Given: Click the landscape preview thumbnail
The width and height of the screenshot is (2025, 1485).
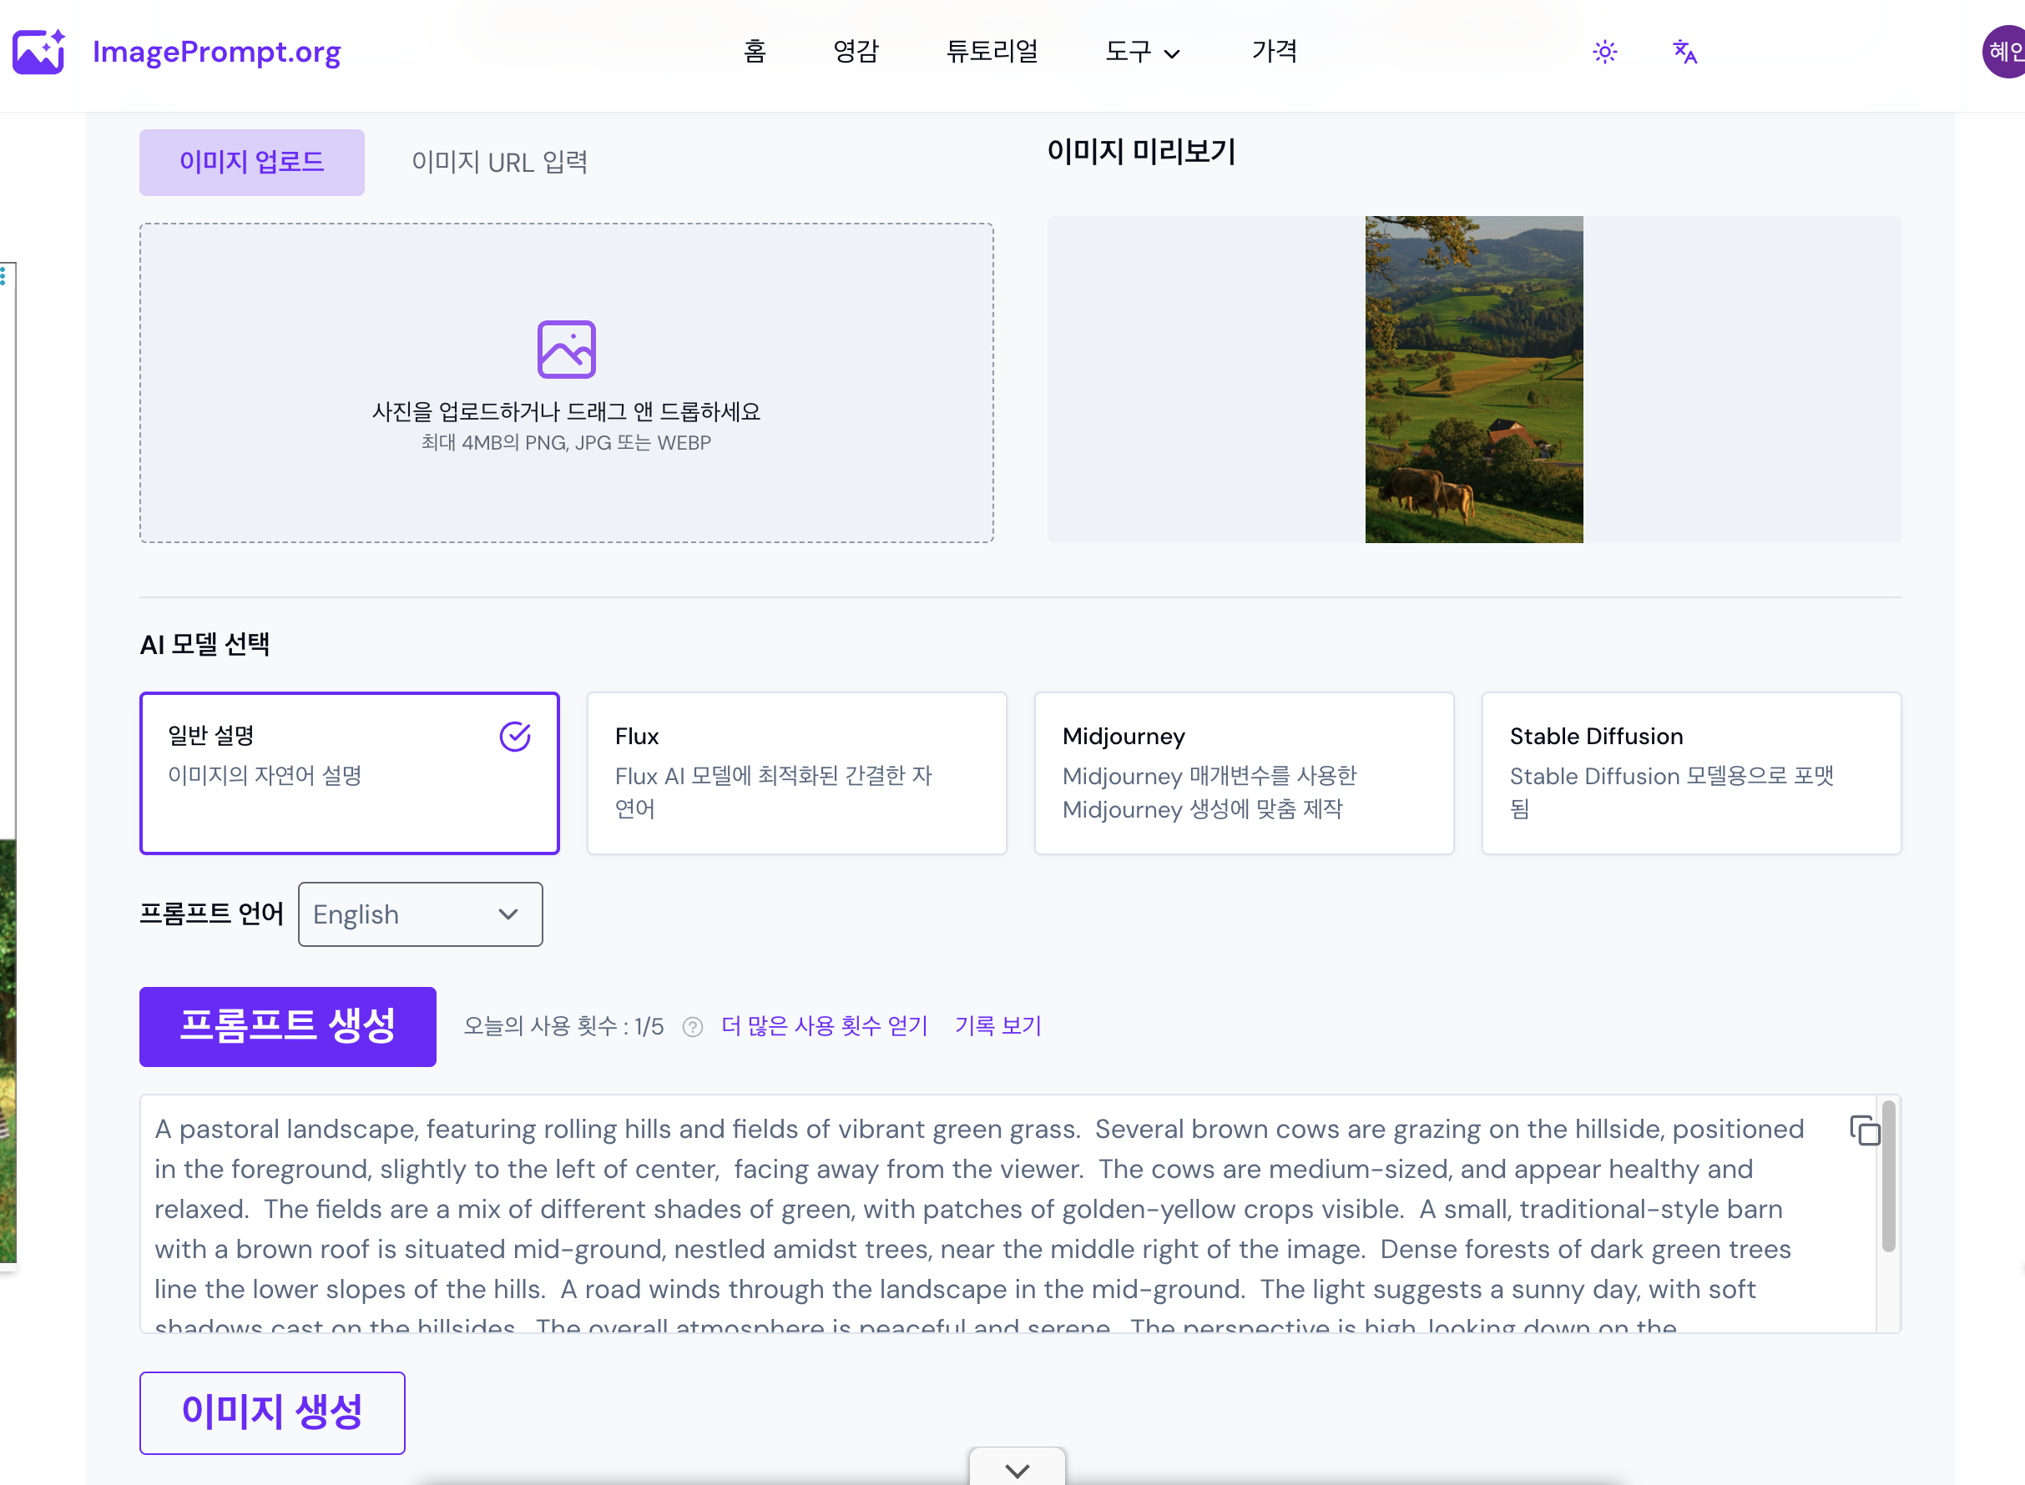Looking at the screenshot, I should [1473, 379].
